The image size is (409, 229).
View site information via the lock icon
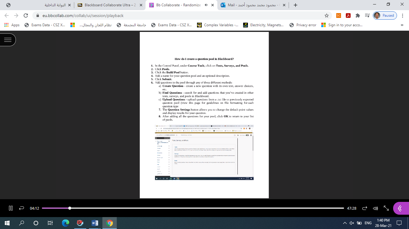38,16
